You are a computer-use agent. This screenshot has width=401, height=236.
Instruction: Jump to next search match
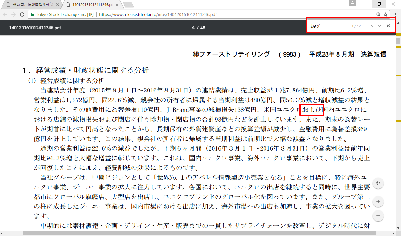point(380,26)
